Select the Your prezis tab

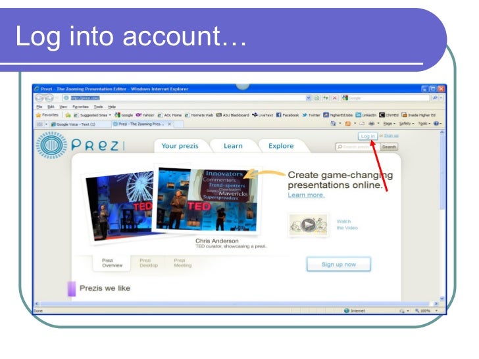180,146
